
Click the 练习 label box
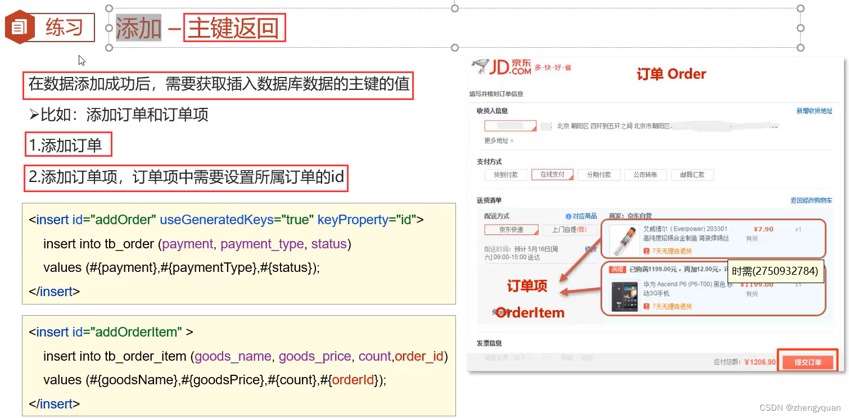pos(64,28)
